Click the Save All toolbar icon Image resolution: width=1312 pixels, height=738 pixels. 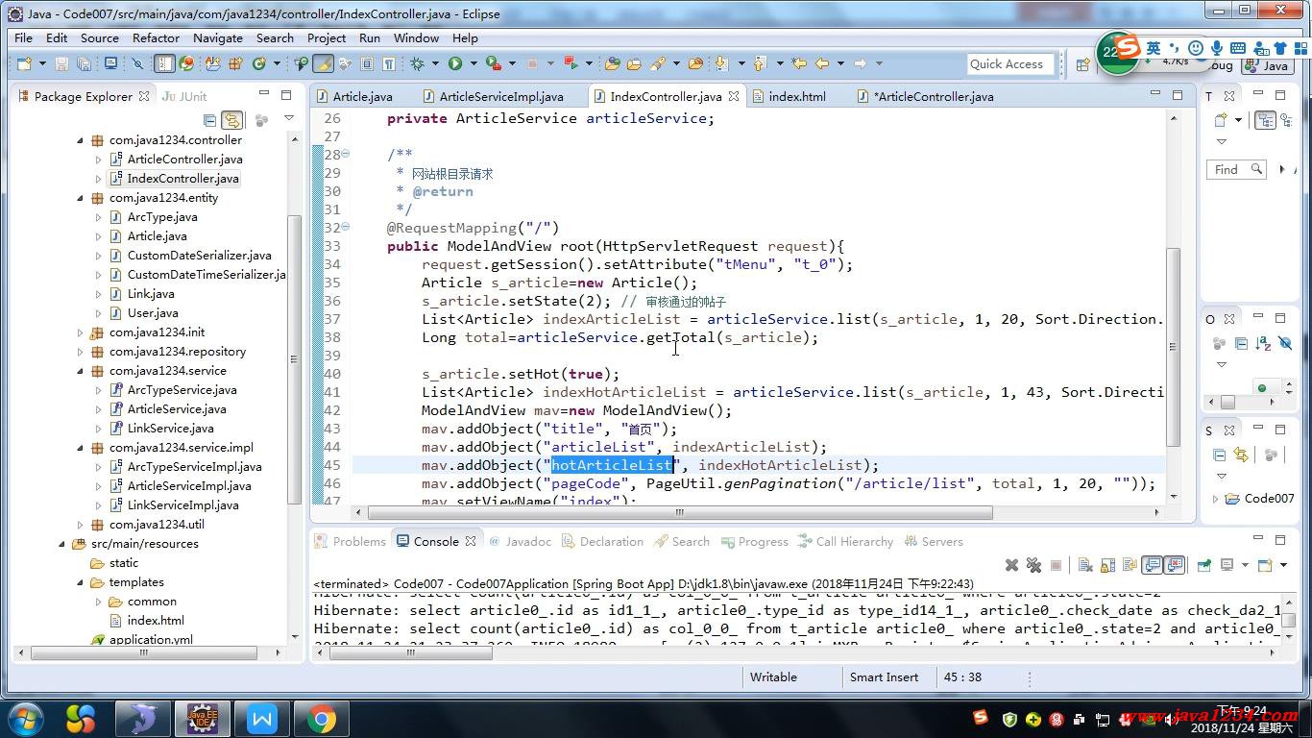coord(84,63)
